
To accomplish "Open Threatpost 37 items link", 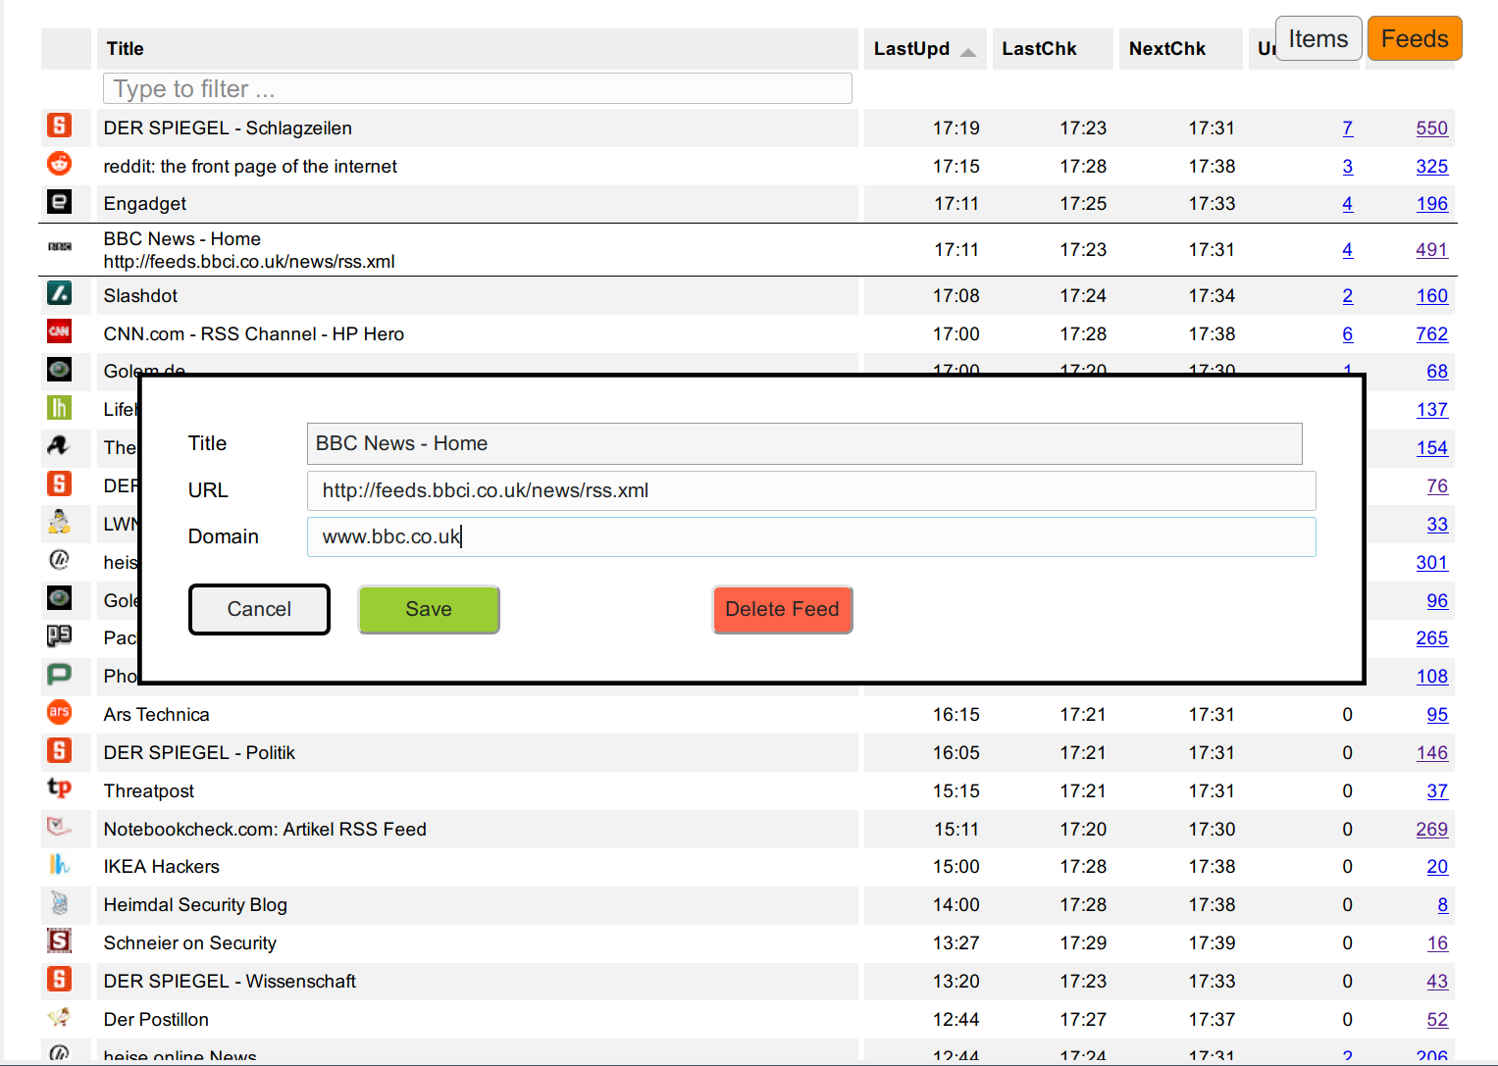I will tap(1437, 791).
